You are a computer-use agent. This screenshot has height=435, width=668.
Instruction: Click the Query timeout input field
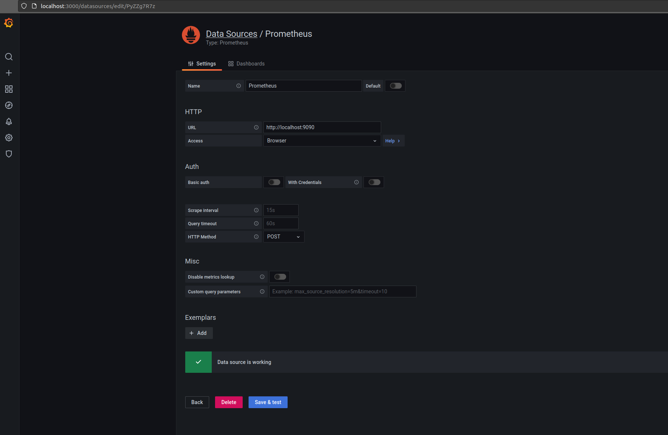281,223
